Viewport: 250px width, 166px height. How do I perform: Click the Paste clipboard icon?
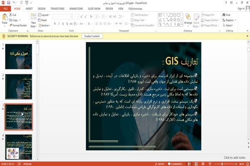[5, 17]
